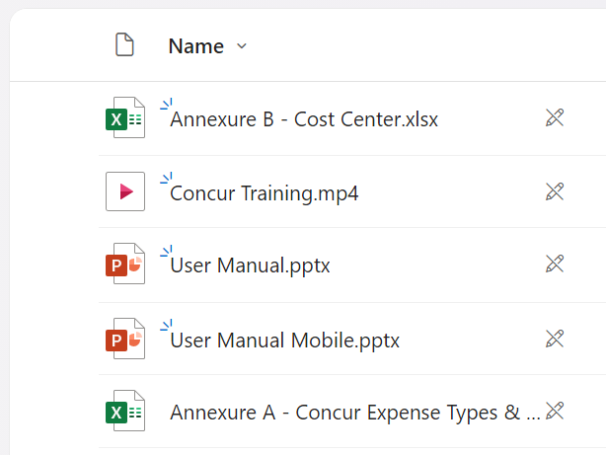Click crossed-out pencil icon for Concur Training row
This screenshot has height=455, width=606.
555,191
